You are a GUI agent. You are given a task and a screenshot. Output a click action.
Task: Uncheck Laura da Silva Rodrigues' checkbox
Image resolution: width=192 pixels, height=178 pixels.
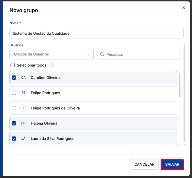coord(14,138)
